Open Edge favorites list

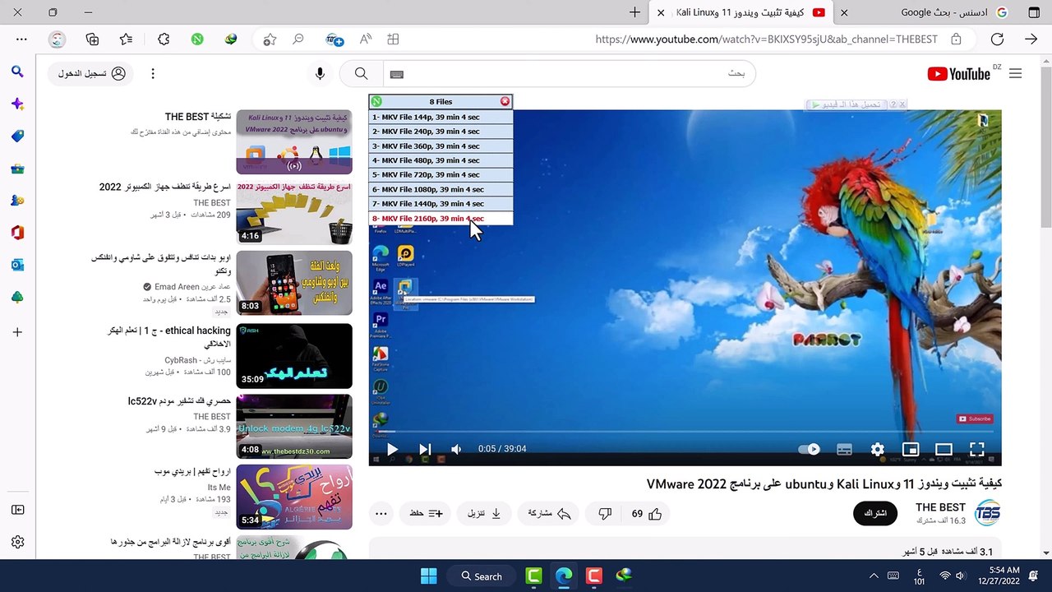click(x=126, y=39)
